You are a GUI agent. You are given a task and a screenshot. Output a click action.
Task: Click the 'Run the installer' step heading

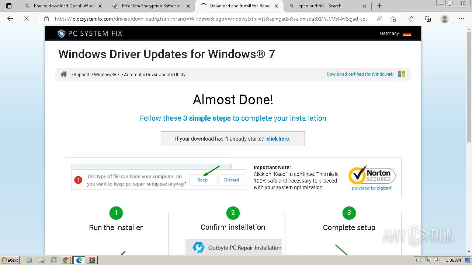[116, 227]
